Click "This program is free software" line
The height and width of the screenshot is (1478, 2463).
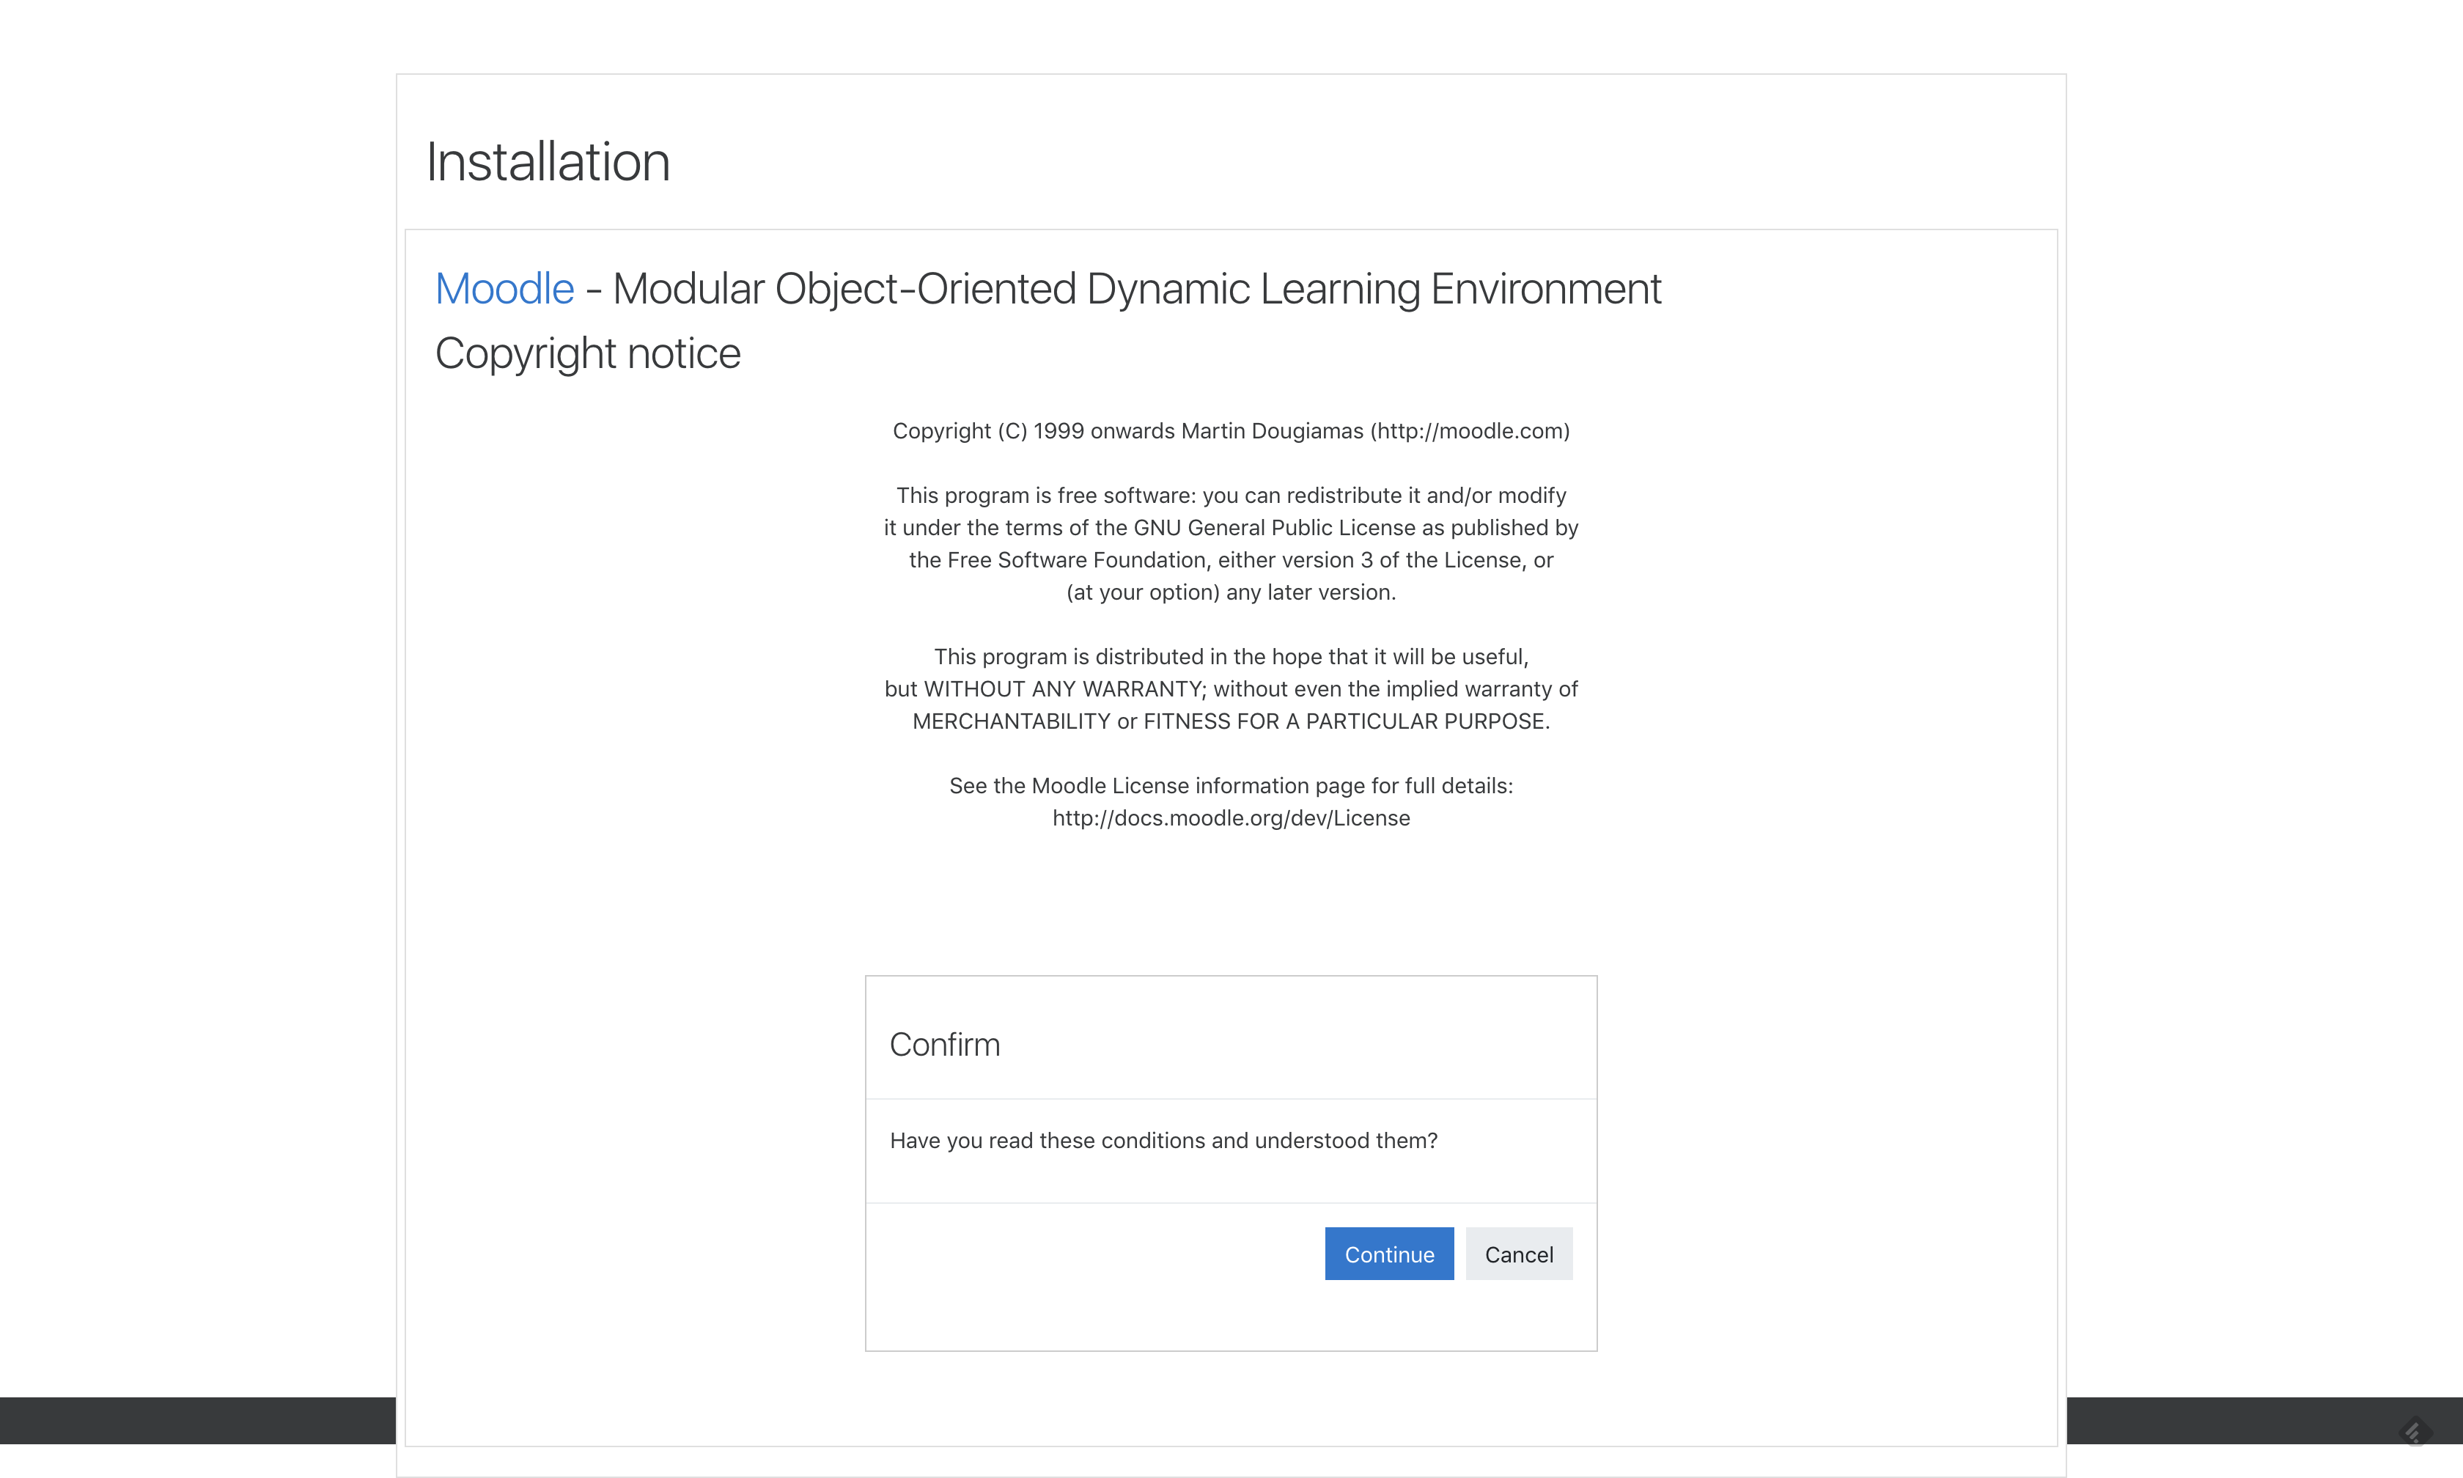1231,495
